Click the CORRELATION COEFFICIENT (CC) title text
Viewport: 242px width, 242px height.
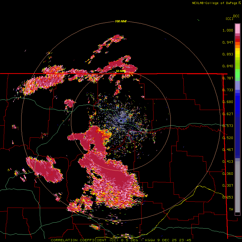85,240
